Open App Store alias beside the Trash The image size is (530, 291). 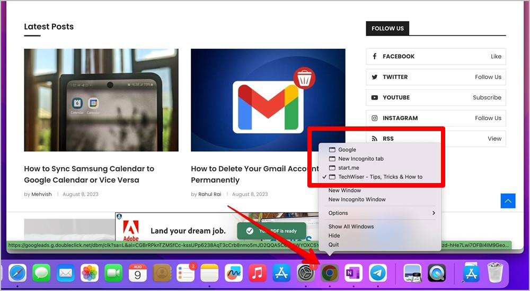pos(471,273)
